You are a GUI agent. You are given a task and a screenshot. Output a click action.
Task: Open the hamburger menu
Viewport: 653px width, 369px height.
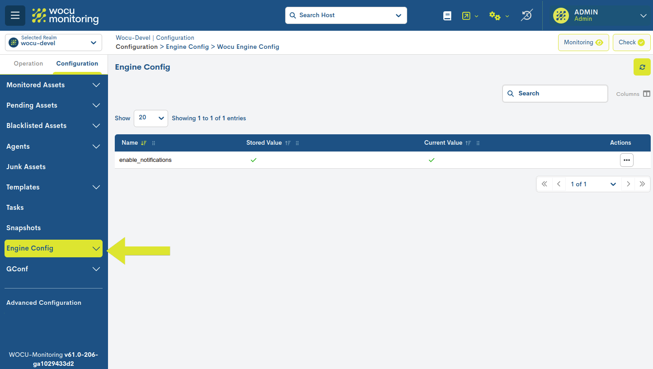(x=15, y=15)
